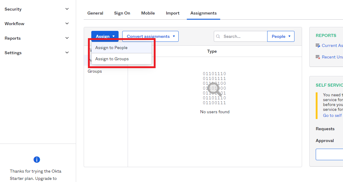343x182 pixels.
Task: Click the blue info icon above the Starter plan message
Action: tap(37, 160)
